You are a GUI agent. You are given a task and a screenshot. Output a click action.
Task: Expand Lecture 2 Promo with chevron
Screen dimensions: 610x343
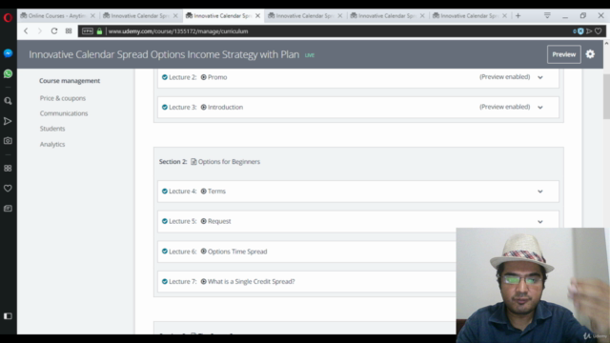(x=540, y=77)
